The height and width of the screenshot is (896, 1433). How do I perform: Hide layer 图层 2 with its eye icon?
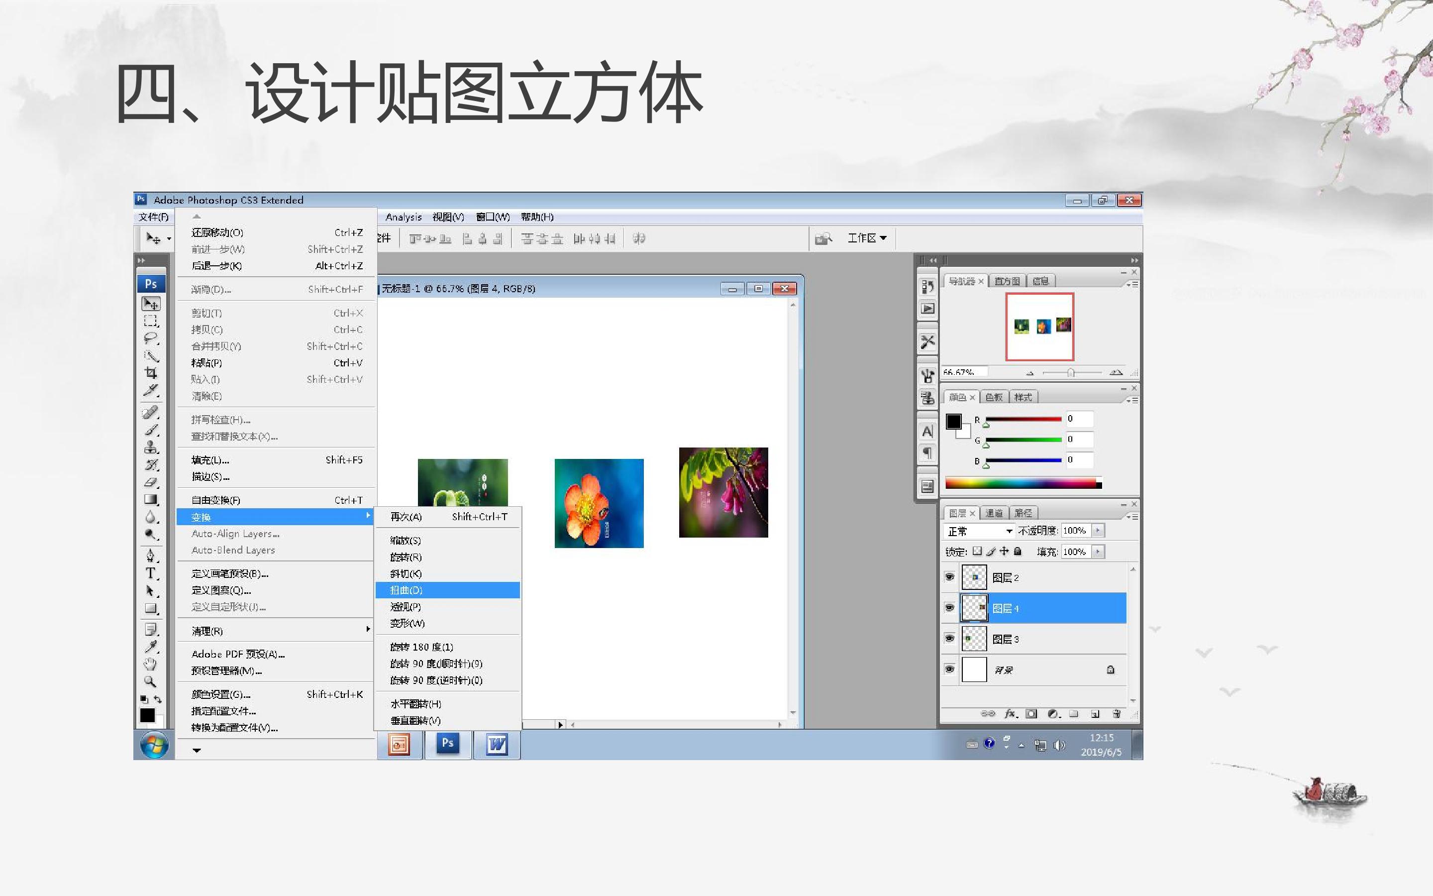tap(950, 576)
